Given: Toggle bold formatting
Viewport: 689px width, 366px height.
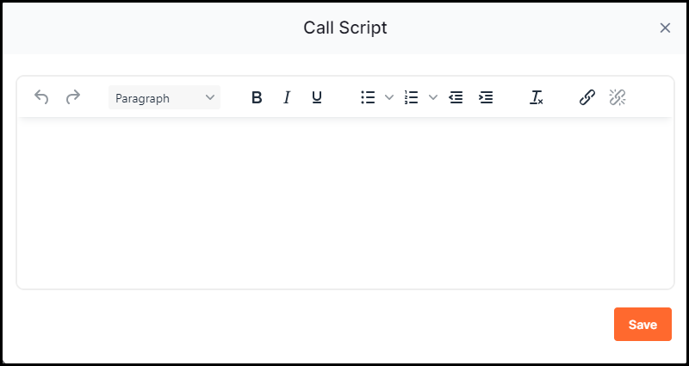Looking at the screenshot, I should coord(257,97).
